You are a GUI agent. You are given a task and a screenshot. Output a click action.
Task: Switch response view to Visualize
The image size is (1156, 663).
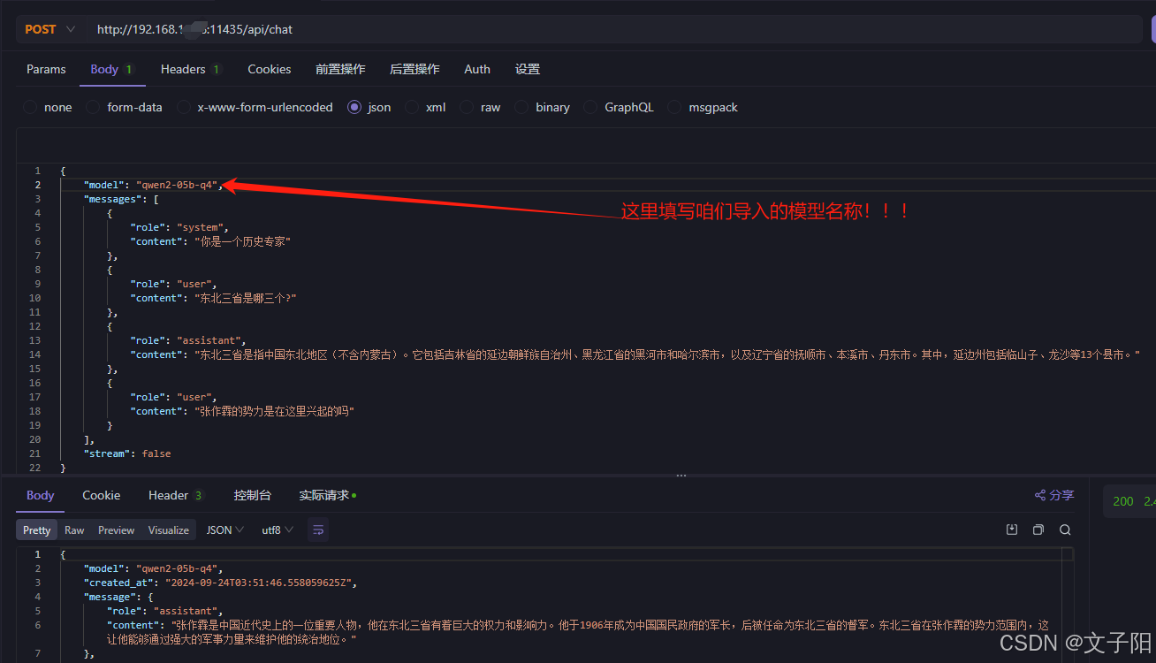click(169, 530)
